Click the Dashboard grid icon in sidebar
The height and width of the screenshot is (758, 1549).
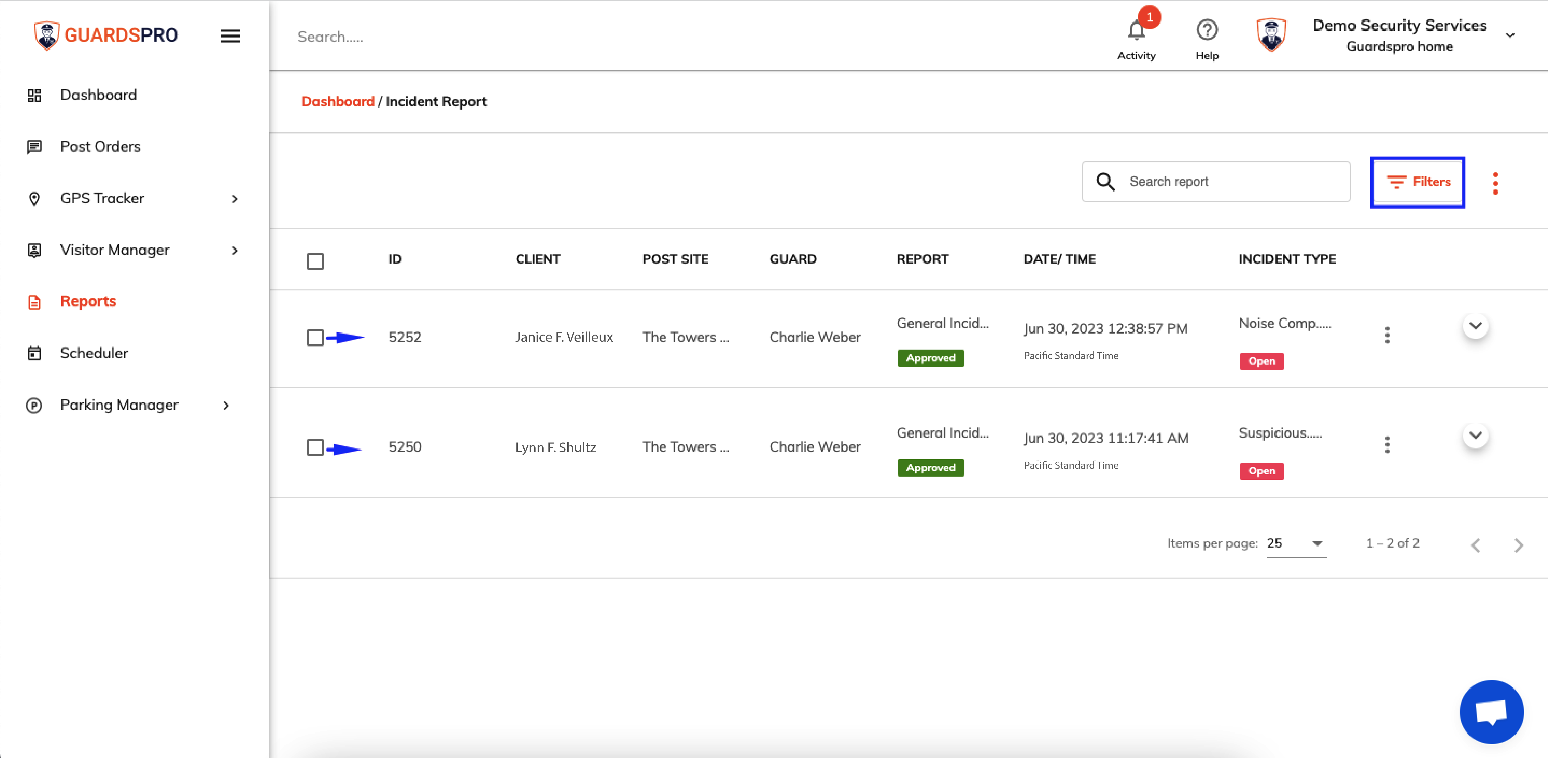pos(34,96)
